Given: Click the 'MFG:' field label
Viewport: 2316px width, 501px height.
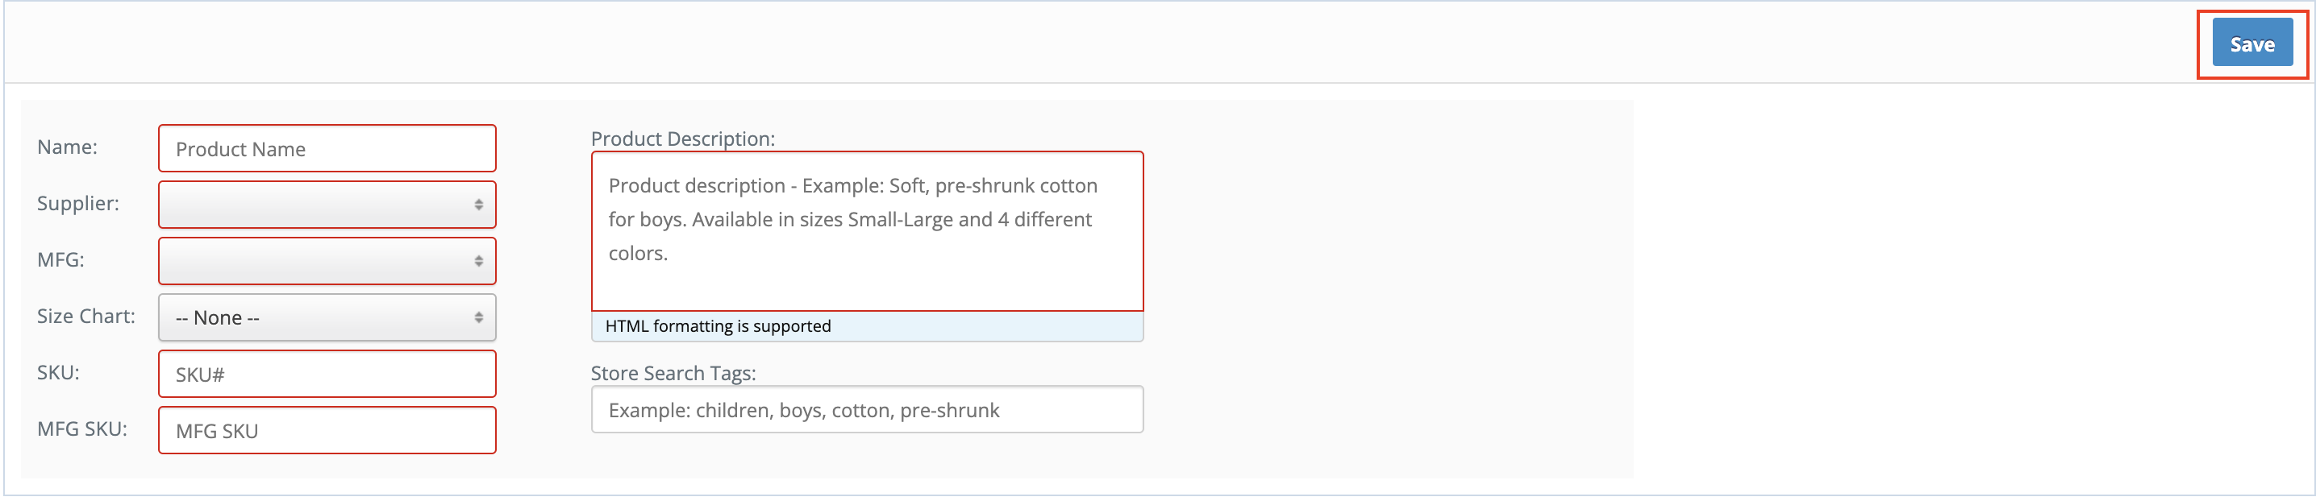Looking at the screenshot, I should click(60, 260).
